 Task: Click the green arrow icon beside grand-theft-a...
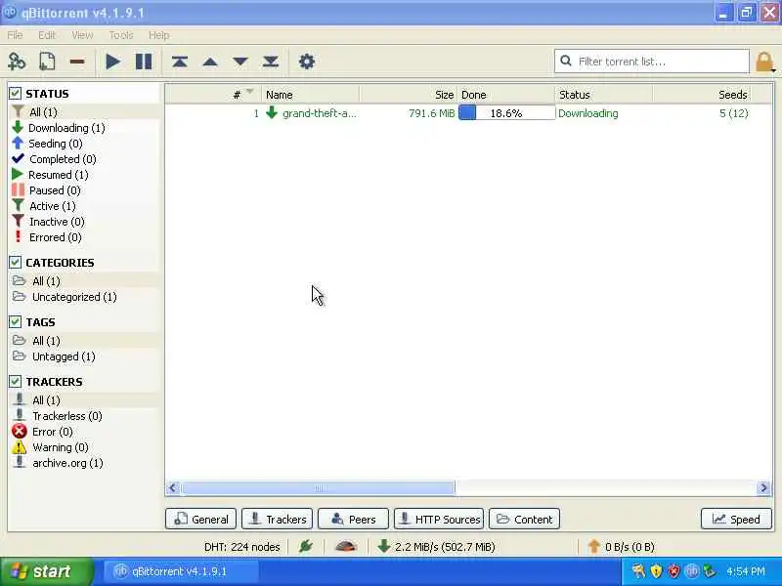tap(272, 112)
